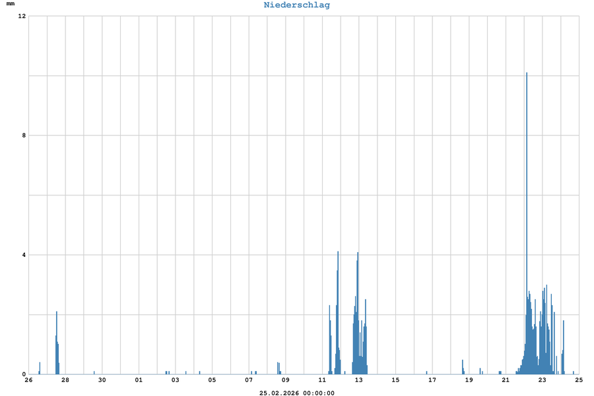Click x-axis date label 09
Viewport: 594px width, 396px height.
pyautogui.click(x=285, y=380)
